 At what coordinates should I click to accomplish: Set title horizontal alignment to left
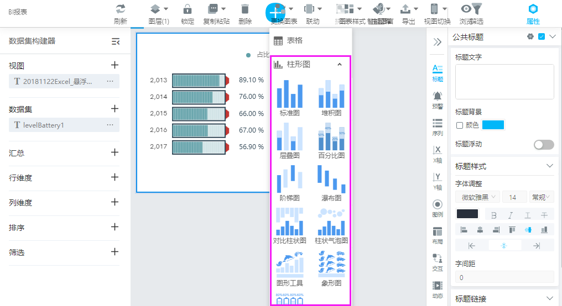[x=464, y=230]
